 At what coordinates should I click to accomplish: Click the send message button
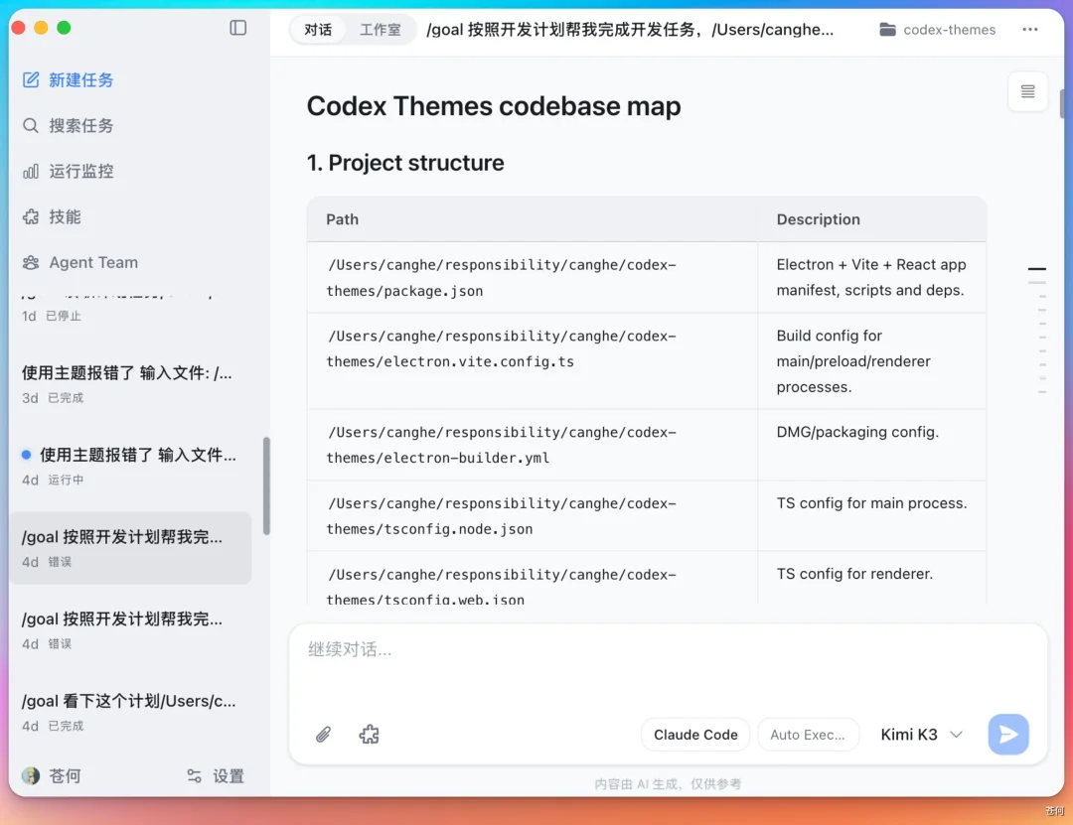(x=1008, y=735)
